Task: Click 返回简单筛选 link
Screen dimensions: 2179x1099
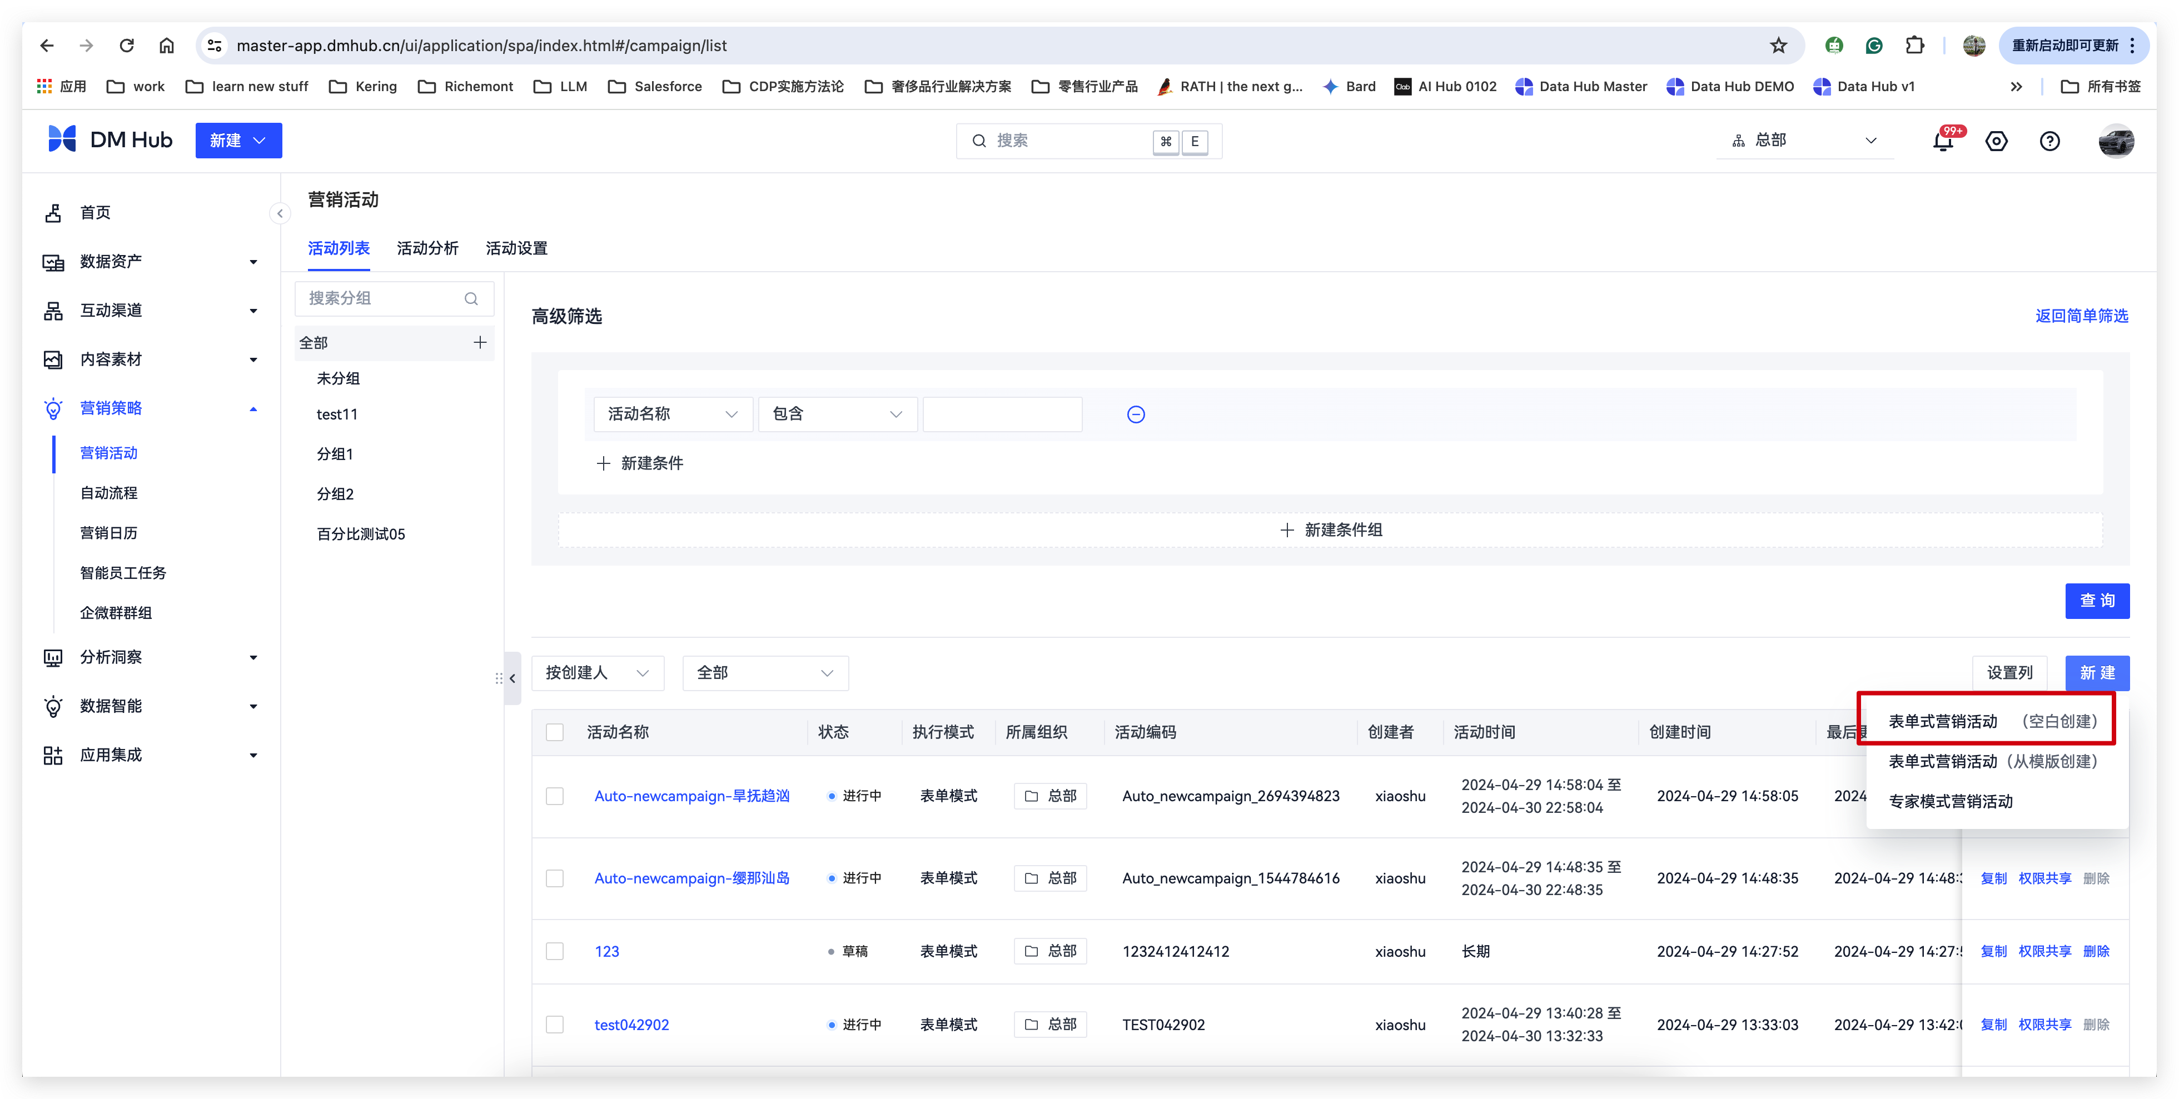Action: tap(2081, 316)
